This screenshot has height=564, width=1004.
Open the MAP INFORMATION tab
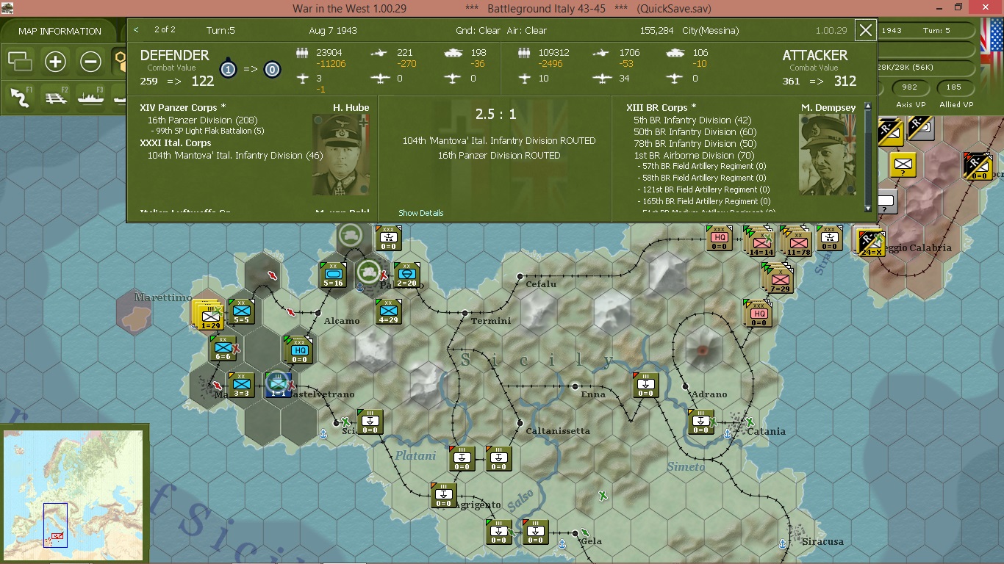[60, 32]
